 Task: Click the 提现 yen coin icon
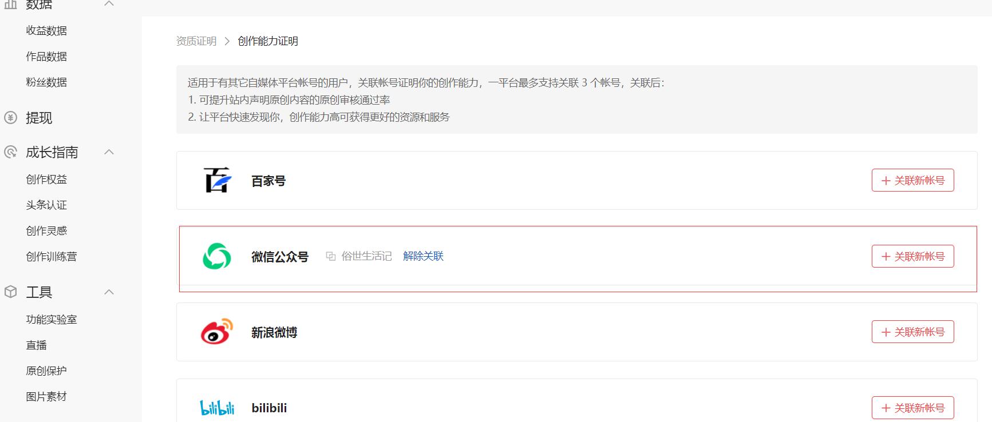point(10,118)
